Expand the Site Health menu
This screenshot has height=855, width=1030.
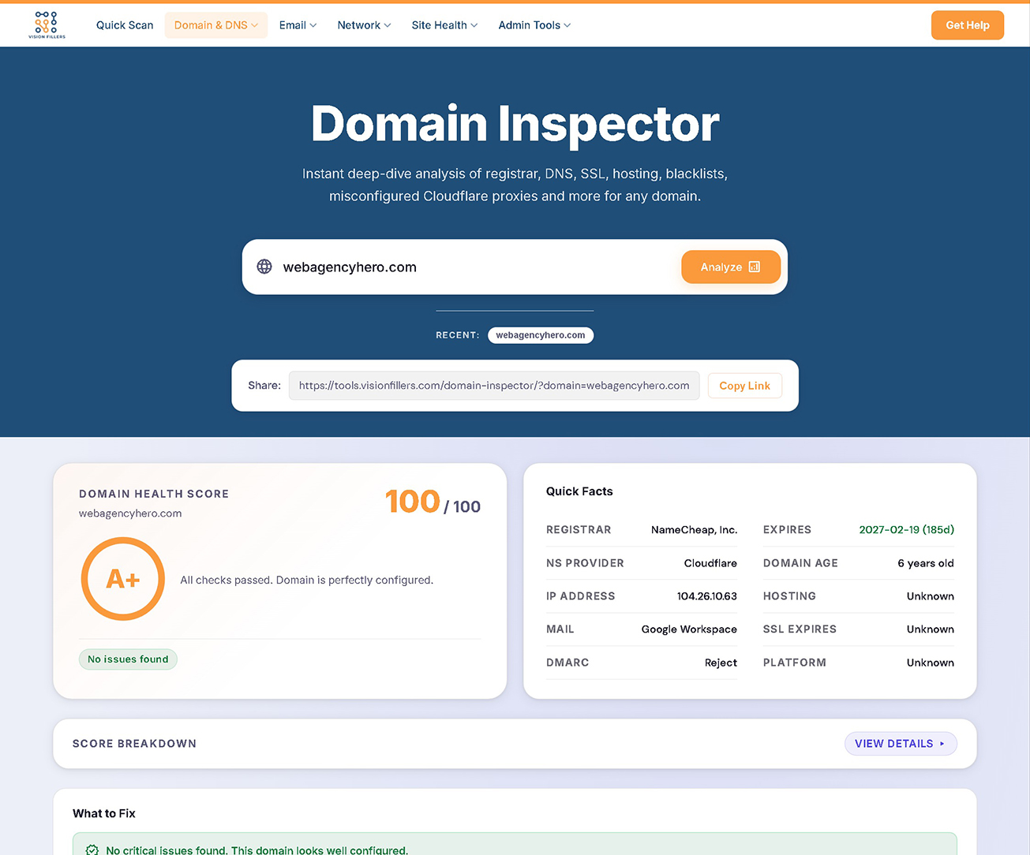click(444, 25)
